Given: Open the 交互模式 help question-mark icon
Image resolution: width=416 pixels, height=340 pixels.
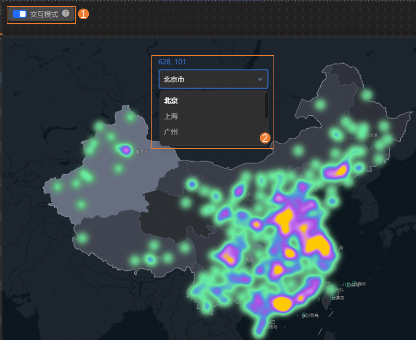Looking at the screenshot, I should point(66,13).
